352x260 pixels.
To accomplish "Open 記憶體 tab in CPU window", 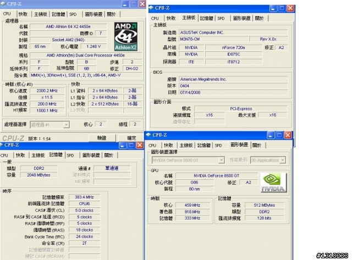I will (58, 14).
